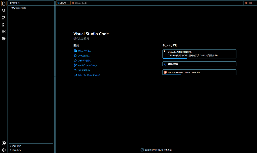Image resolution: width=257 pixels, height=153 pixels.
Task: Open the Explorer view in activity bar
Action: coord(4,4)
